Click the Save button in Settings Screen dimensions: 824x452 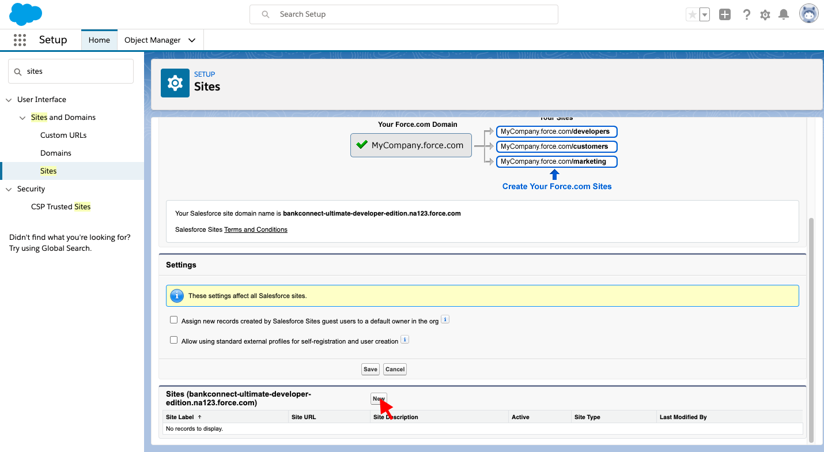(371, 369)
